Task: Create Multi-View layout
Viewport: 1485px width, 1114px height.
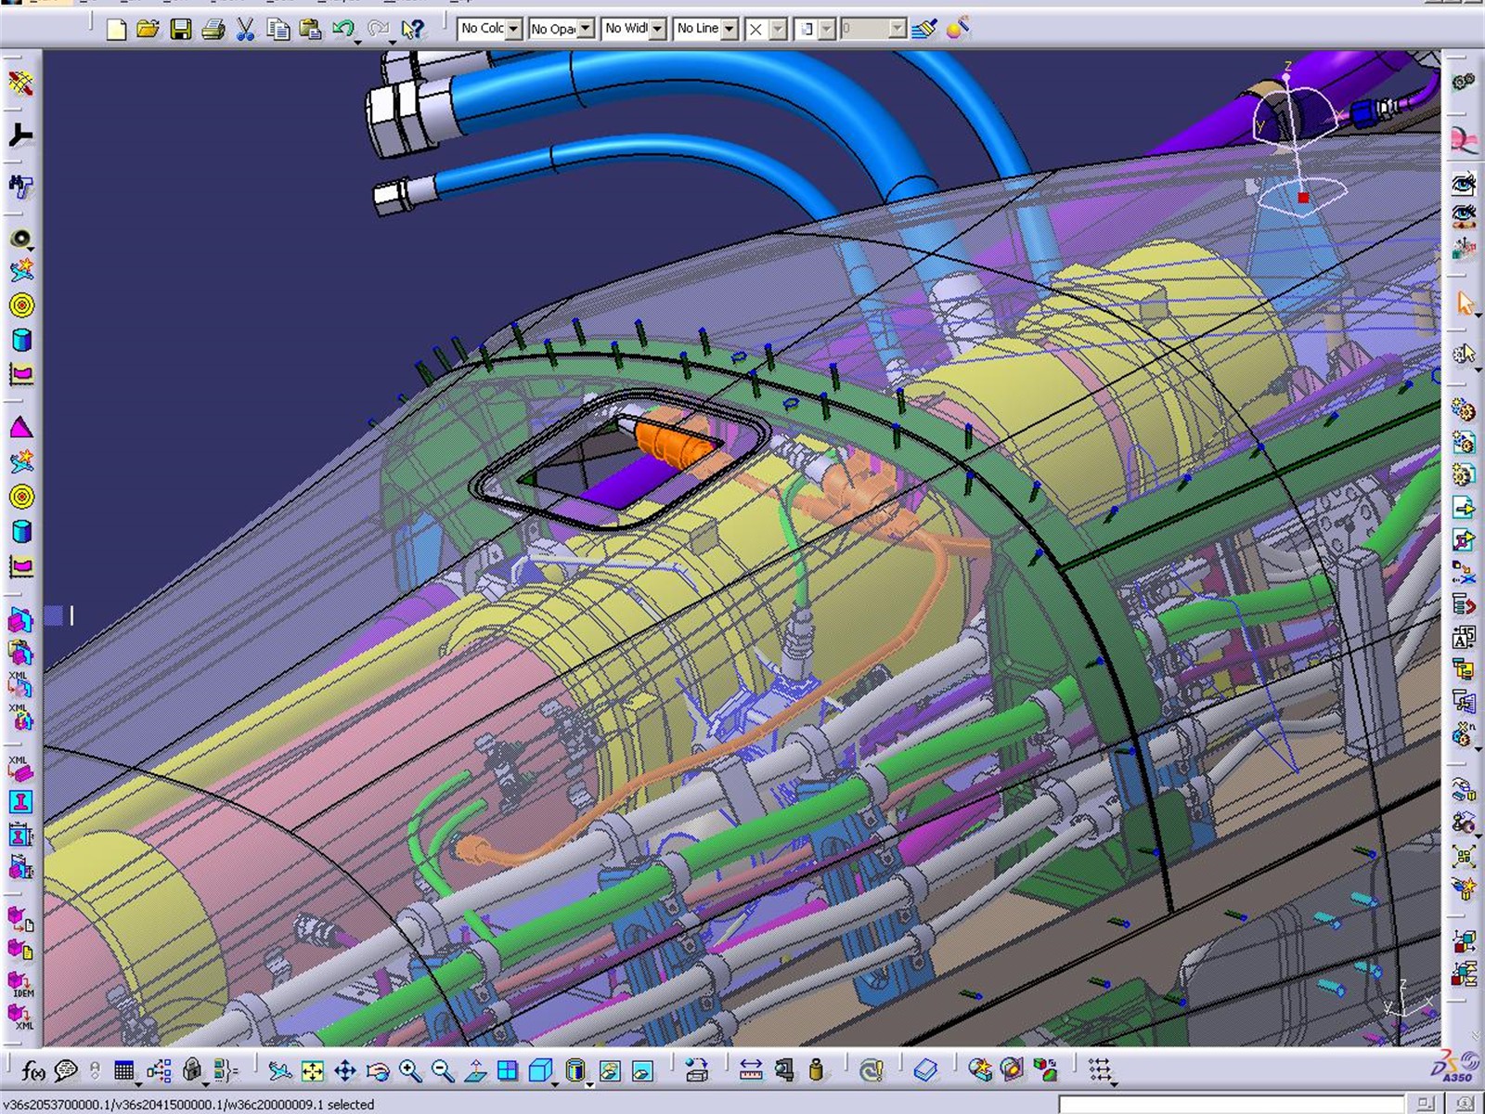Action: tap(508, 1071)
